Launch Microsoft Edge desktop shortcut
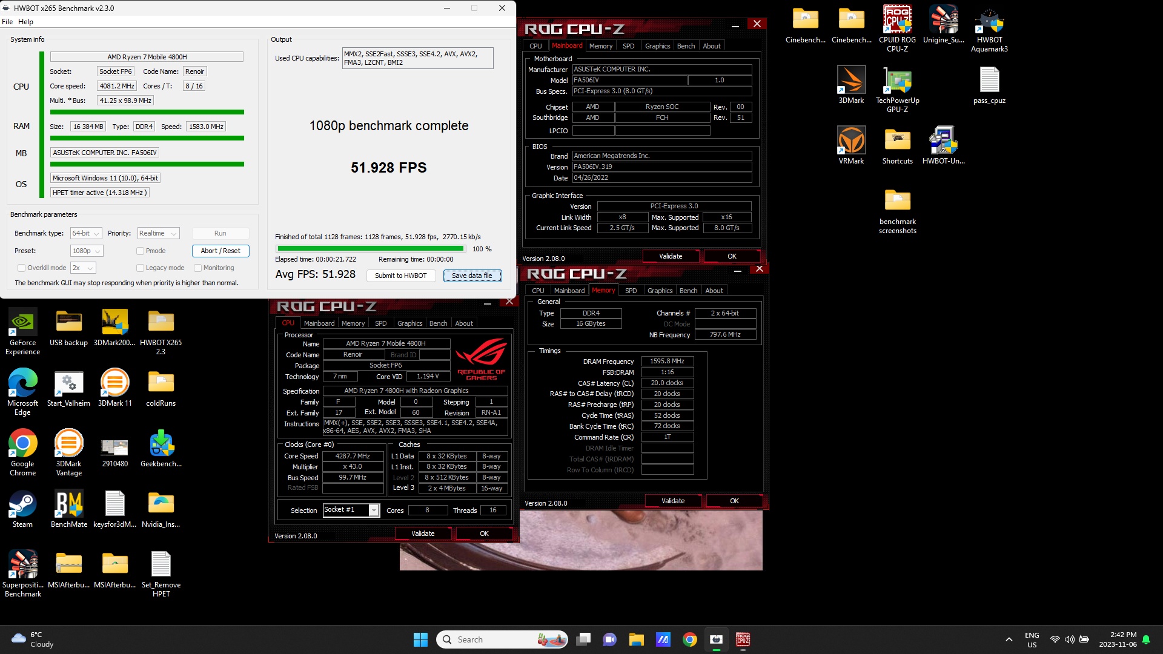This screenshot has width=1163, height=654. [22, 391]
